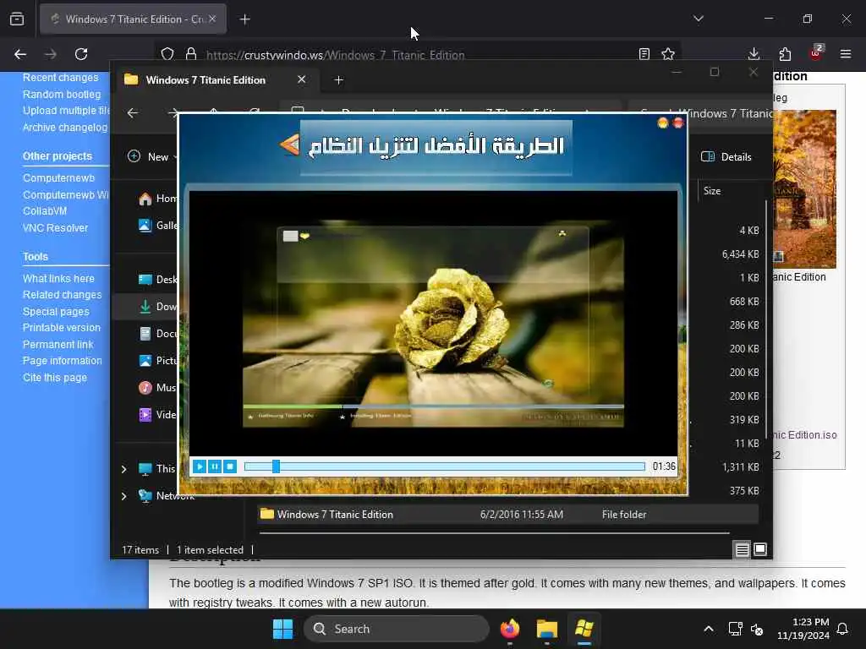The height and width of the screenshot is (649, 866).
Task: Open the VNC Resolver link
Action: tap(55, 228)
